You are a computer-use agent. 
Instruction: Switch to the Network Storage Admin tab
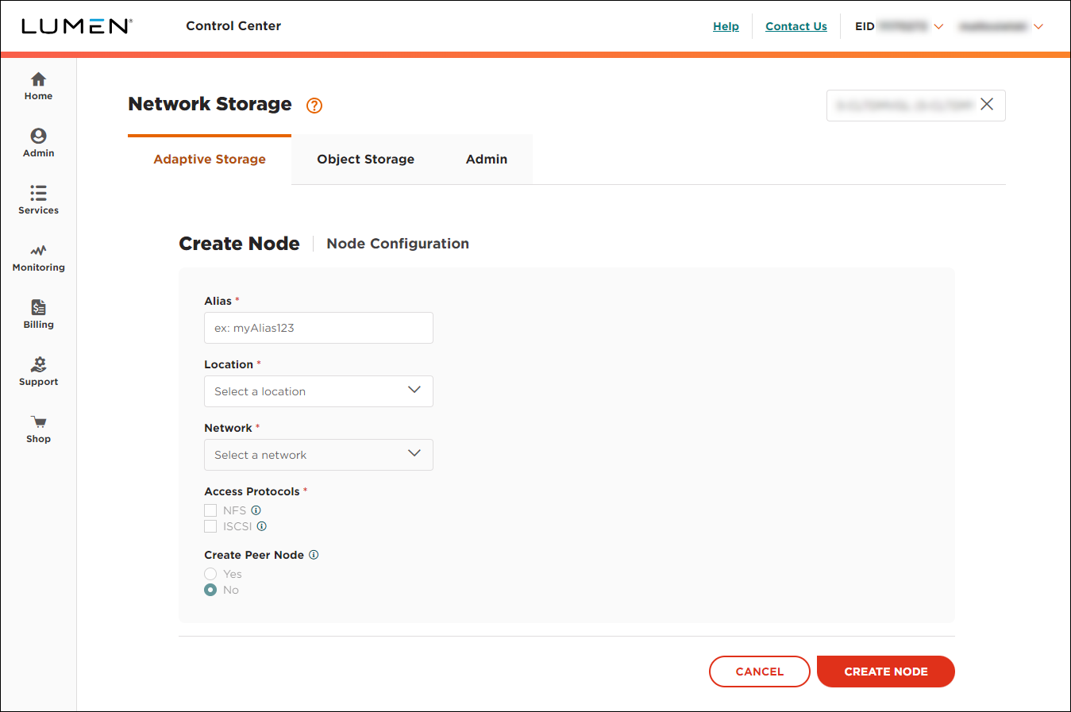487,160
